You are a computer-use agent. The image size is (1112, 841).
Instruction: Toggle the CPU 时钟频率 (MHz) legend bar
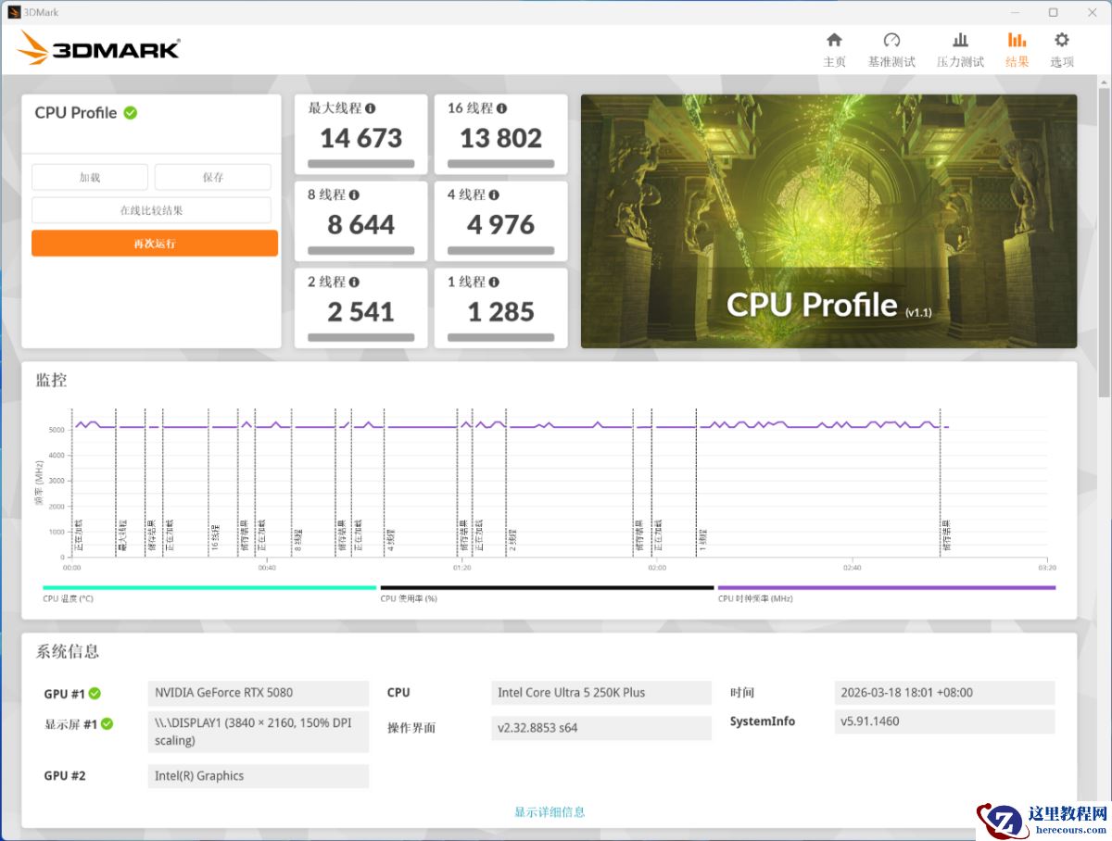coord(886,587)
